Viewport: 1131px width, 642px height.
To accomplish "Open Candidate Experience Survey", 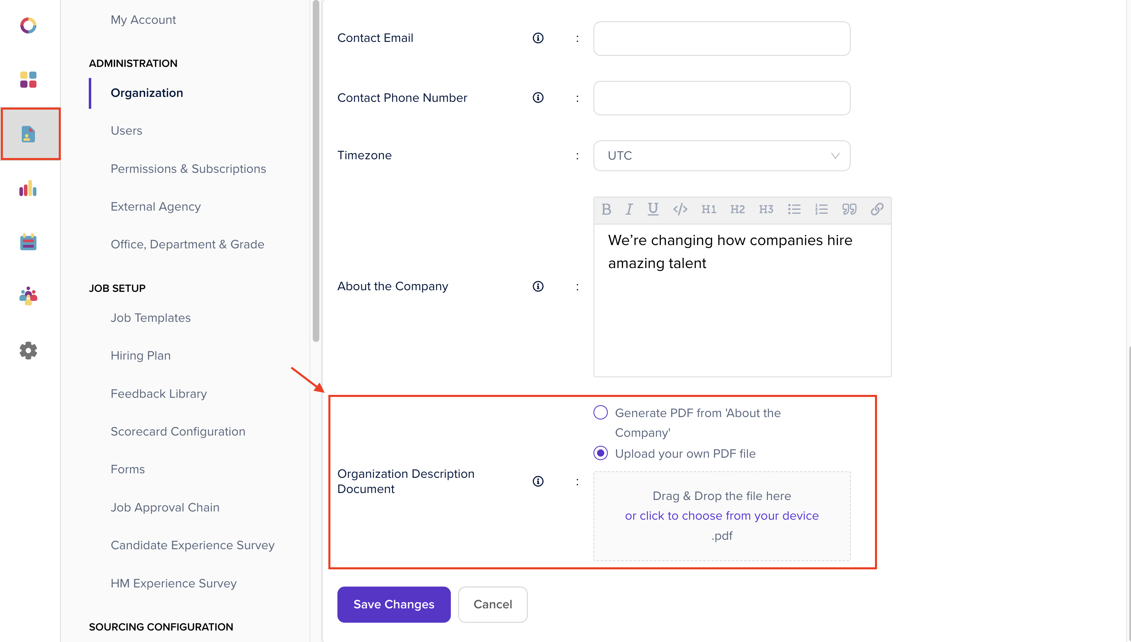I will point(192,546).
